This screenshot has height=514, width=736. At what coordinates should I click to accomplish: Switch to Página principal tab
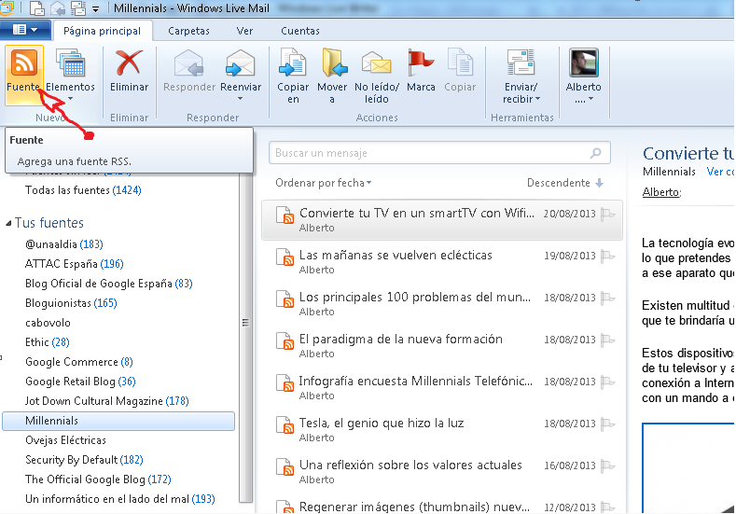[x=102, y=31]
